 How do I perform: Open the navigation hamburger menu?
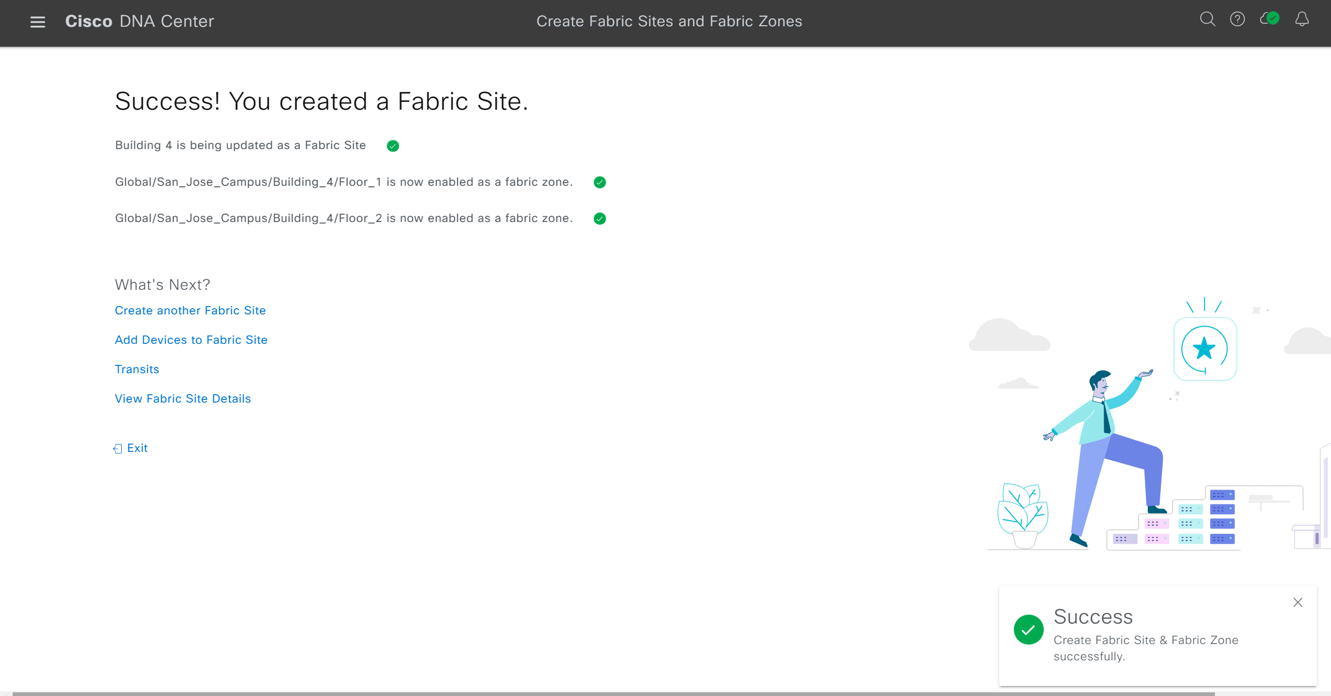click(x=38, y=22)
